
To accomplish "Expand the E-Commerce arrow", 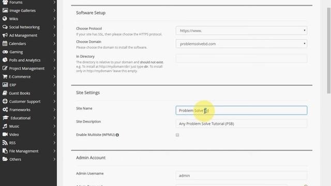I will (54, 76).
